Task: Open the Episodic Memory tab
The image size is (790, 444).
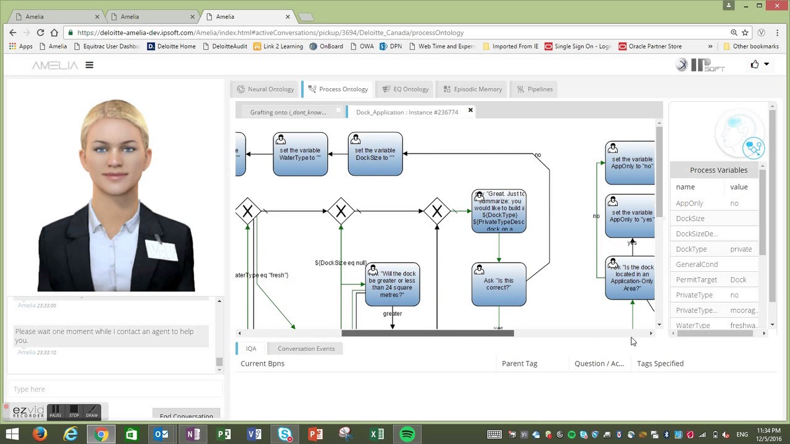Action: click(472, 89)
